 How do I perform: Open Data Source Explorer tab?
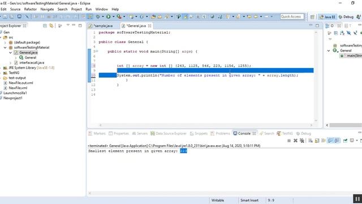(169, 134)
